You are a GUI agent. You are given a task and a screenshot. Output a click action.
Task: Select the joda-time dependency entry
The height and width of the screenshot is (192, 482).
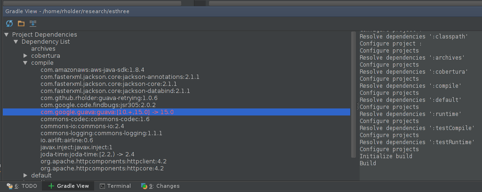[87, 154]
